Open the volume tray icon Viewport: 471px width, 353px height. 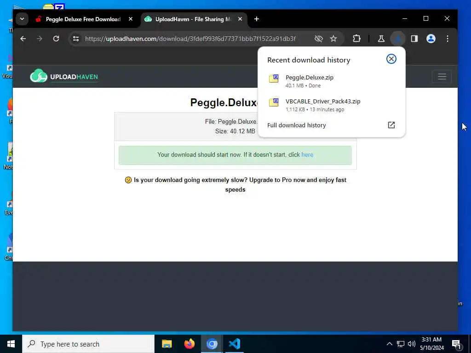[x=412, y=344]
